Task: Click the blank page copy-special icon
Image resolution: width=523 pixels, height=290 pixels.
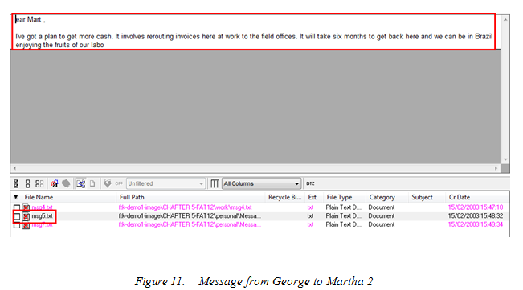Action: click(x=92, y=183)
